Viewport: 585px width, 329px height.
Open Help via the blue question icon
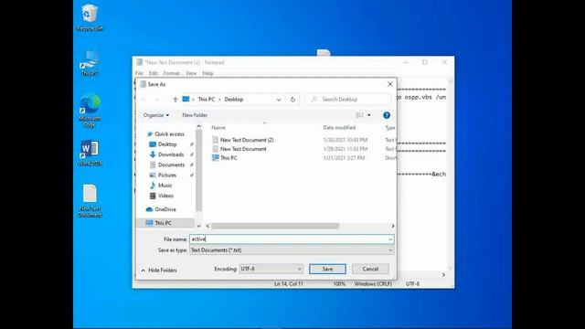(387, 115)
